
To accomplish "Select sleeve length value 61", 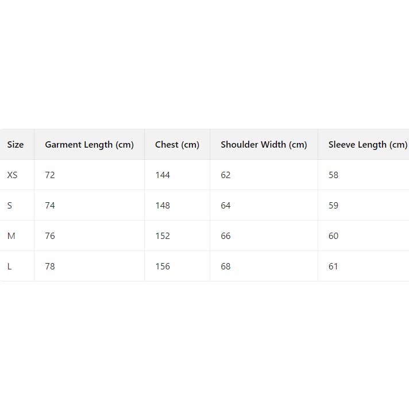I will [x=334, y=267].
